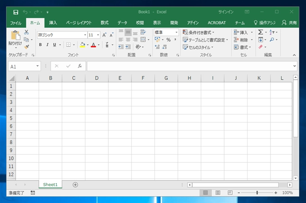Cut selection with the scissors icon
The width and height of the screenshot is (306, 203).
(27, 32)
